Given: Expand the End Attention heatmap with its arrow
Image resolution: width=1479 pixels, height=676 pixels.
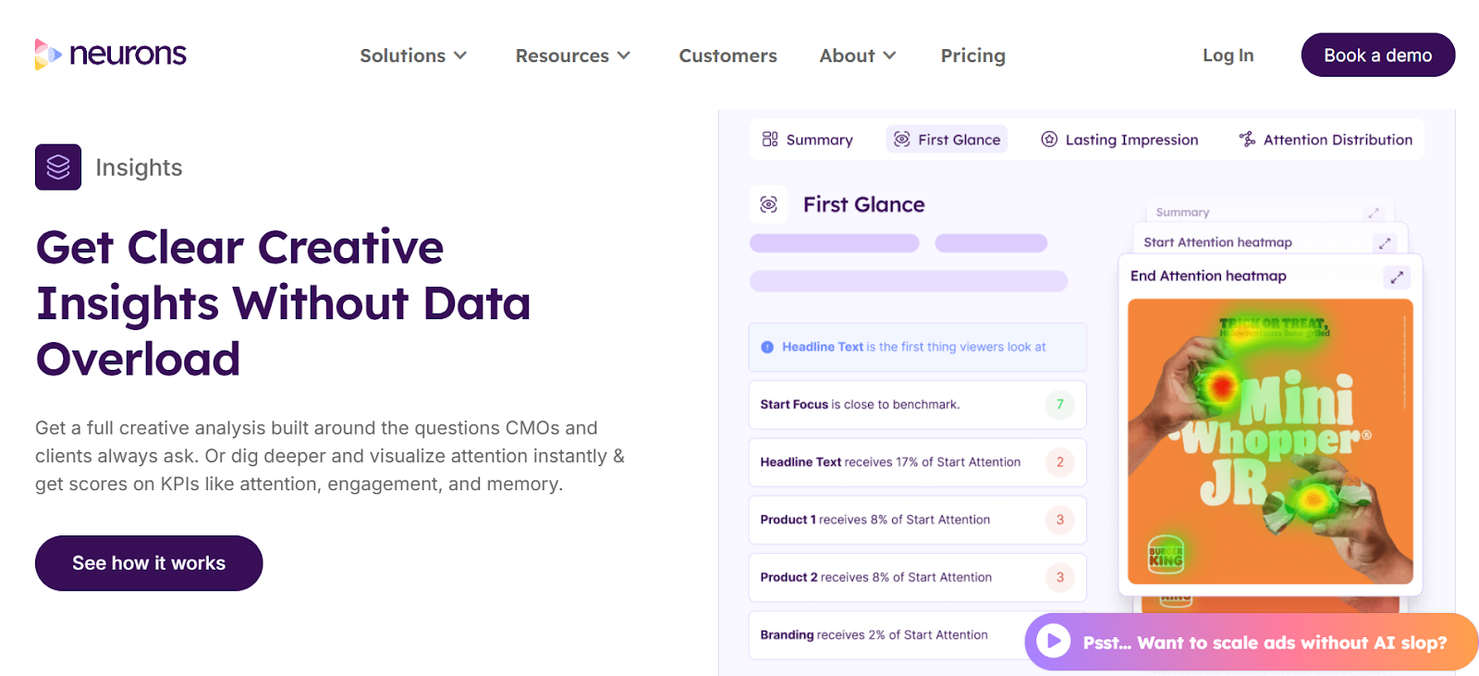Looking at the screenshot, I should pos(1397,277).
